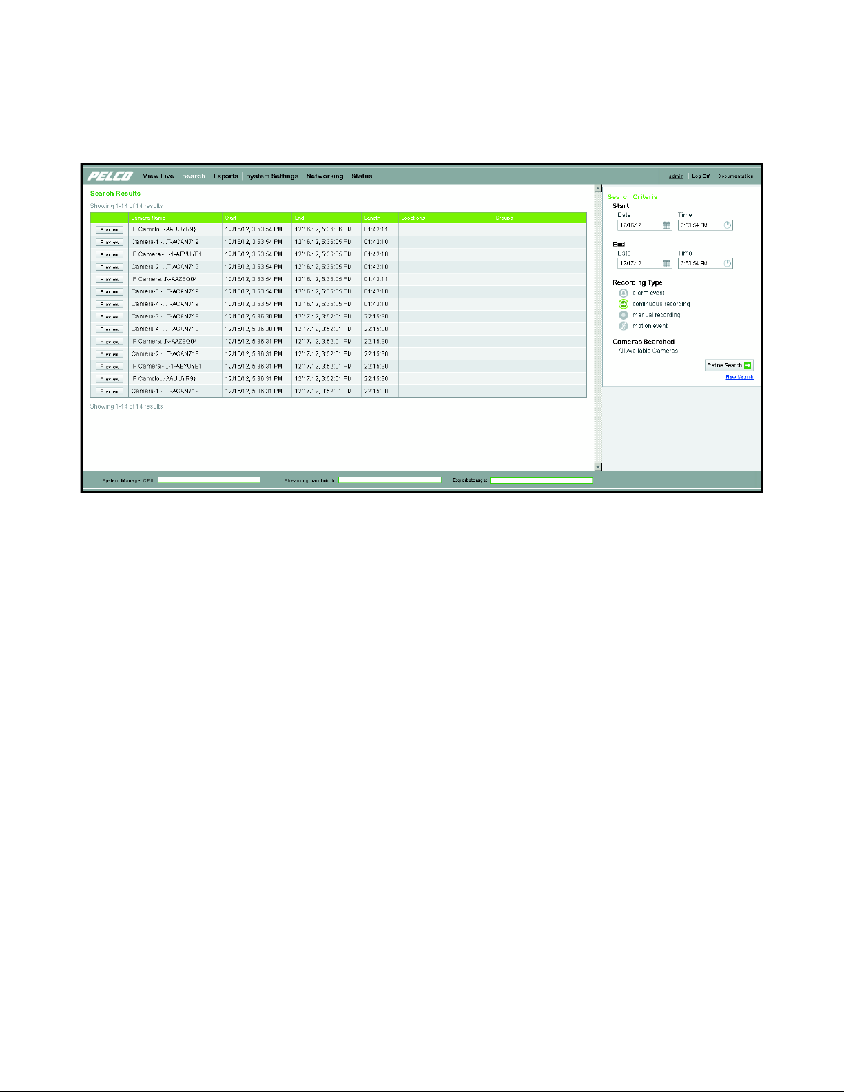Preview Camera-1 recording starting 3:53:54 PM
The width and height of the screenshot is (844, 1092).
[110, 243]
